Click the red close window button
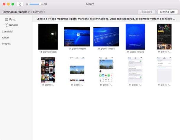Image resolution: width=180 pixels, height=140 pixels. pyautogui.click(x=4, y=4)
